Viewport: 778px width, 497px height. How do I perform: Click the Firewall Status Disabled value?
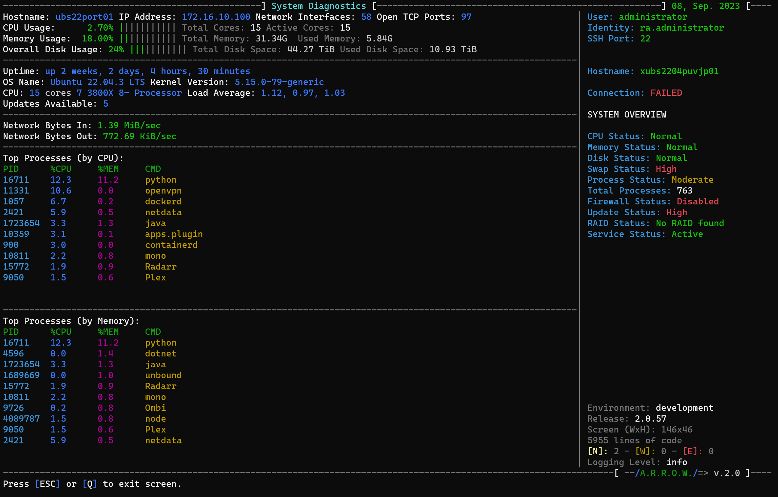point(698,201)
